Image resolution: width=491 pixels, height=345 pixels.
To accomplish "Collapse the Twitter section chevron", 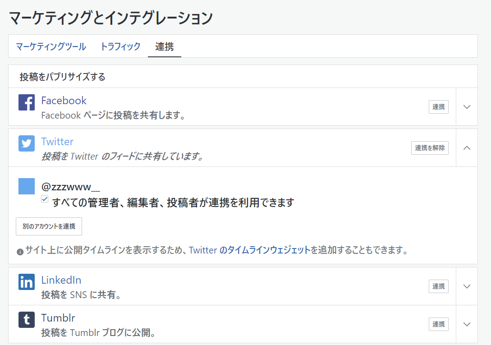I will pos(467,148).
